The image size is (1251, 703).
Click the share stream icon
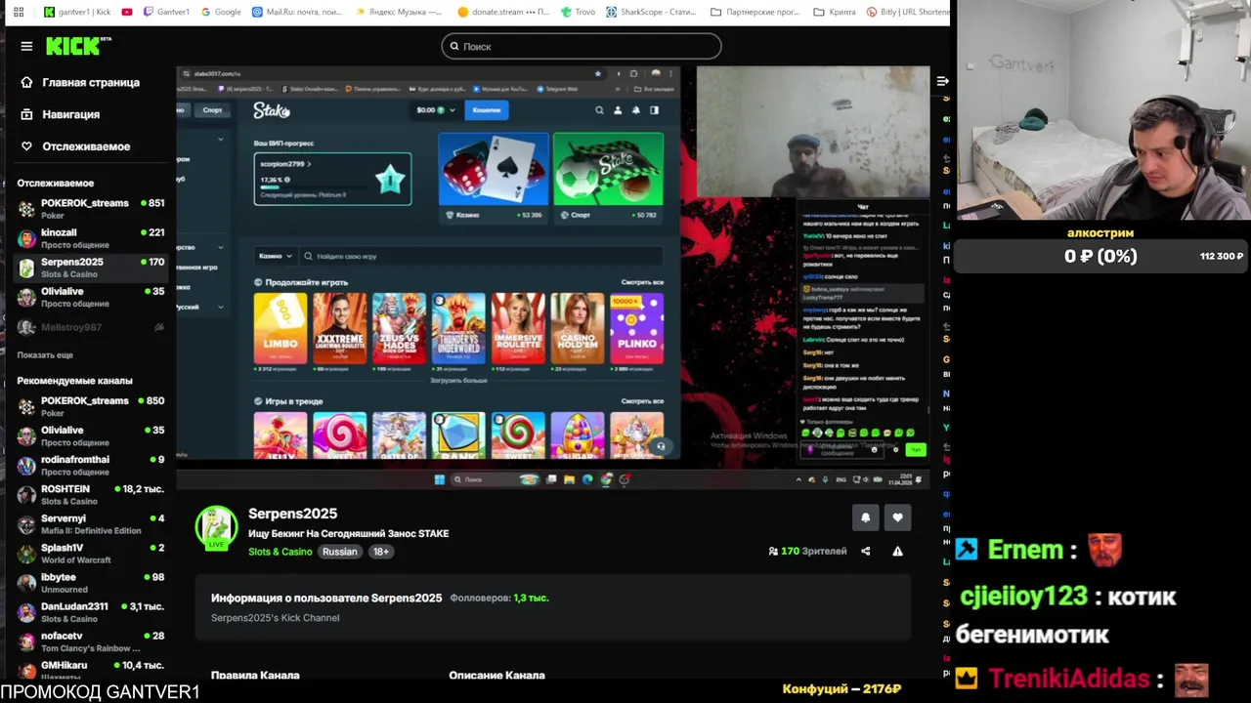pyautogui.click(x=865, y=552)
